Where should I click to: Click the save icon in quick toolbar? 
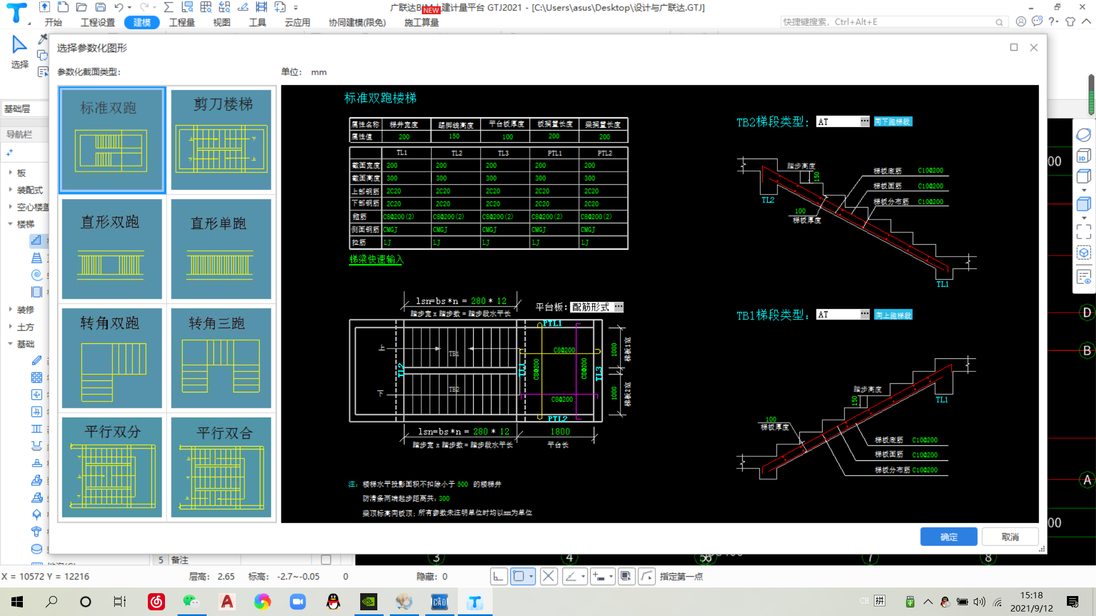(100, 7)
